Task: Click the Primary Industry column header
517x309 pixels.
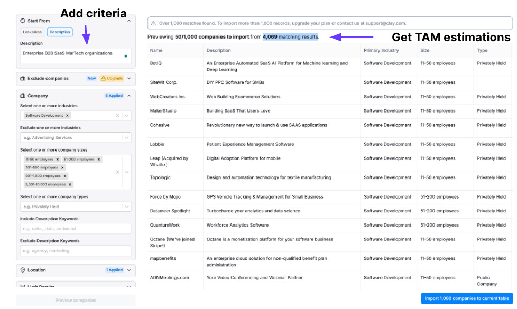Action: coord(381,50)
